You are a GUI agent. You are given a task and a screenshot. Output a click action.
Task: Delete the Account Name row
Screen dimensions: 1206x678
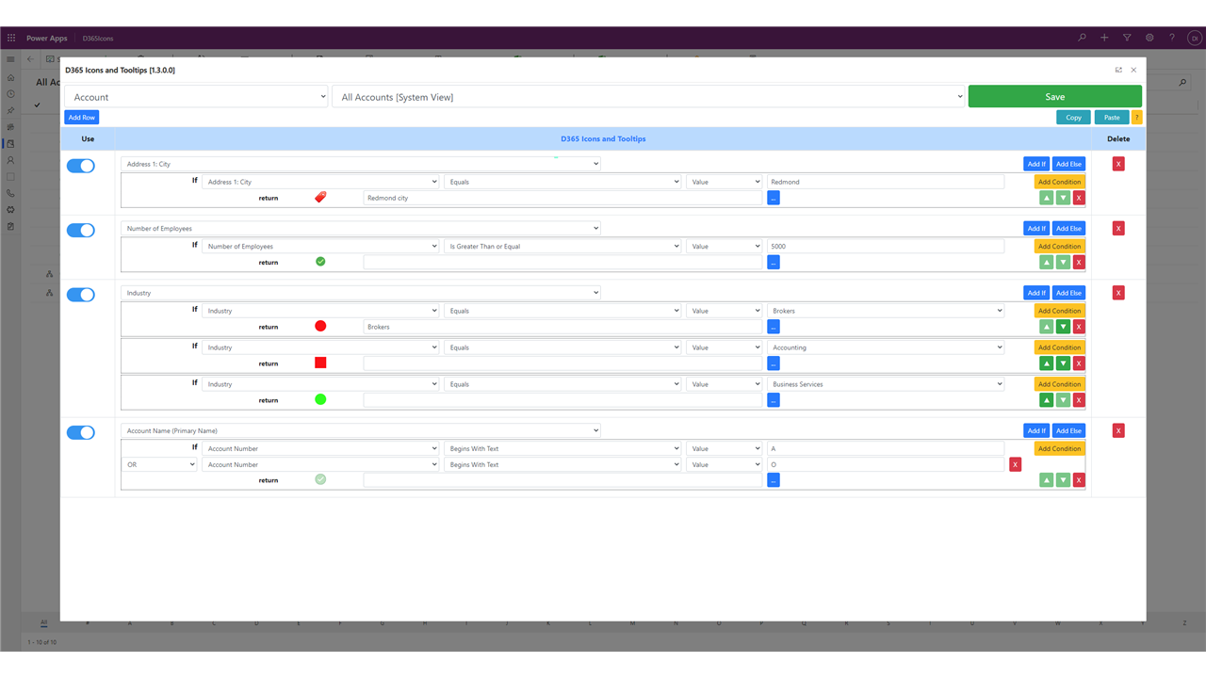(1118, 430)
